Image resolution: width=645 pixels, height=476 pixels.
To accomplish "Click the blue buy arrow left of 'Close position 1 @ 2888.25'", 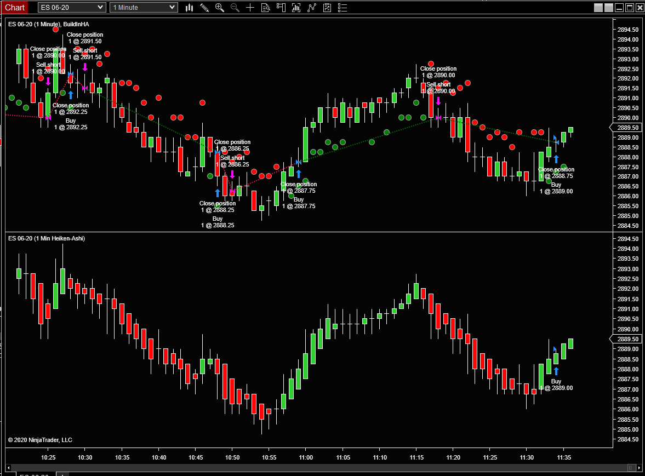I will click(x=218, y=193).
